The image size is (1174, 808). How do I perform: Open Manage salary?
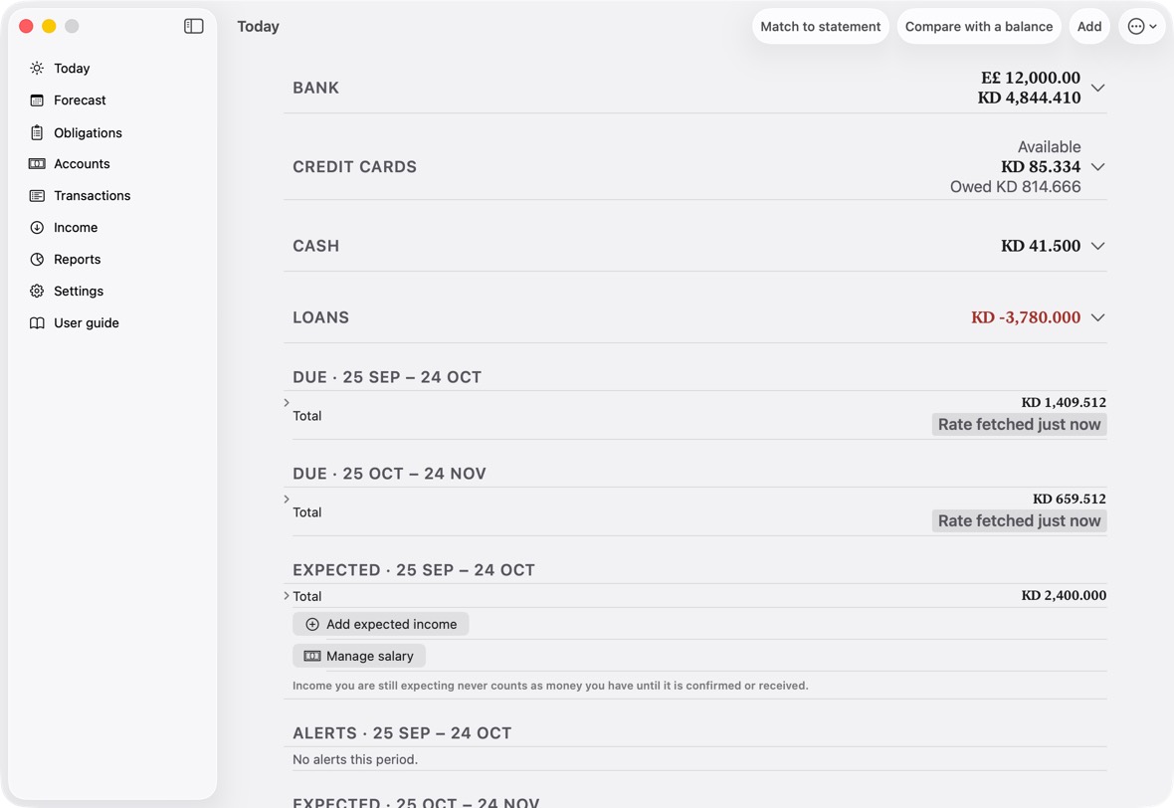click(358, 656)
